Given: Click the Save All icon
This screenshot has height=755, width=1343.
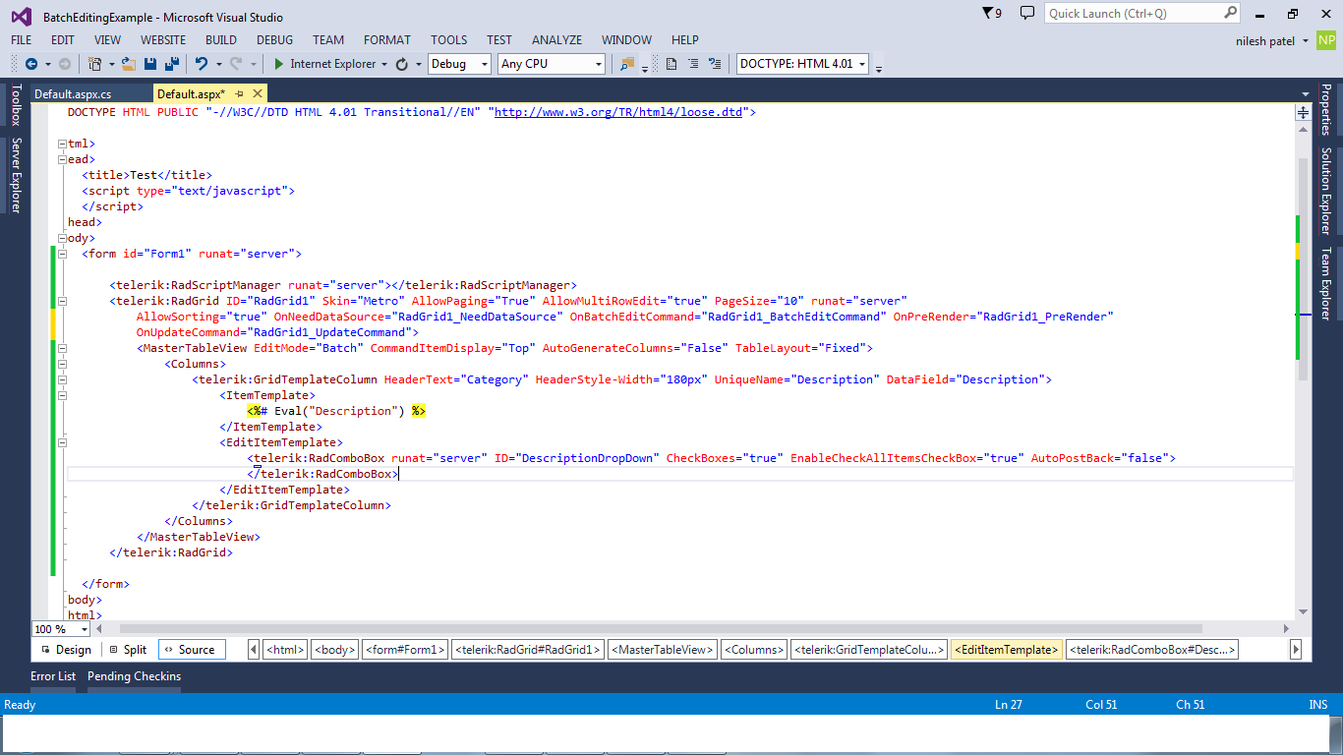Looking at the screenshot, I should (x=171, y=64).
